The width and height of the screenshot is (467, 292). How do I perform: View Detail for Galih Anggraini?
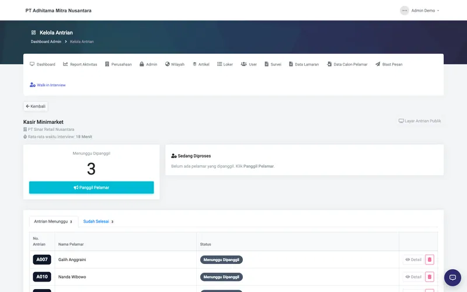coord(413,259)
